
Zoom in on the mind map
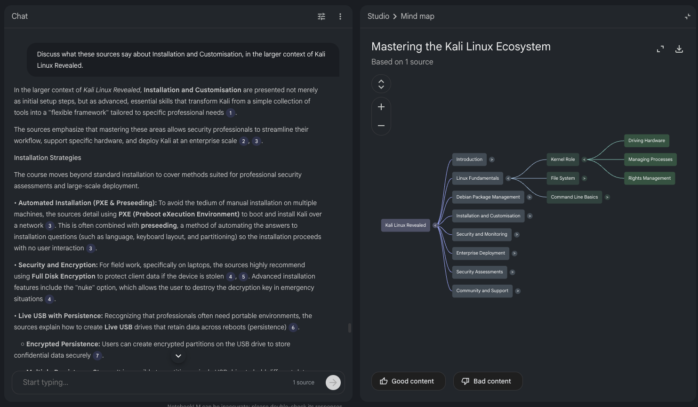381,107
